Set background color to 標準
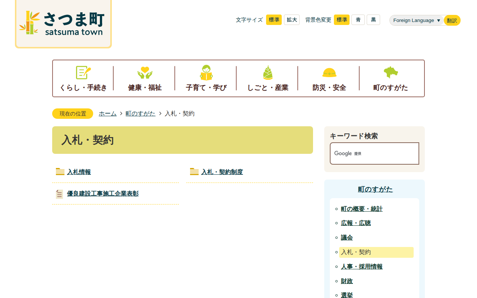477x298 pixels. tap(342, 20)
